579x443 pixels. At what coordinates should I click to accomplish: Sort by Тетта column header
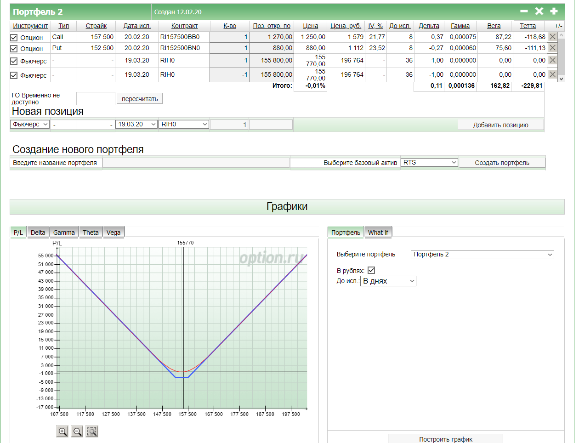528,26
